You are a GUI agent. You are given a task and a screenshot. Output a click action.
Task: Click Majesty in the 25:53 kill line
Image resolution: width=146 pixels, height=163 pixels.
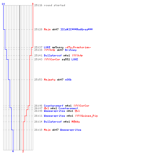coord(50,80)
